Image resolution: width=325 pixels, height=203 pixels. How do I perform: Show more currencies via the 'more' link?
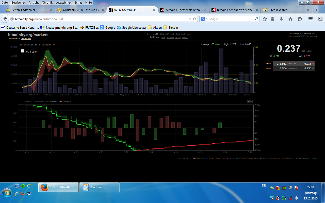188,34
